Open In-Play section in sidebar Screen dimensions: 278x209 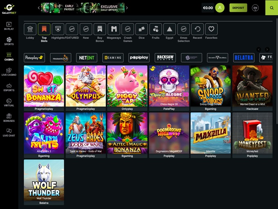click(x=9, y=25)
